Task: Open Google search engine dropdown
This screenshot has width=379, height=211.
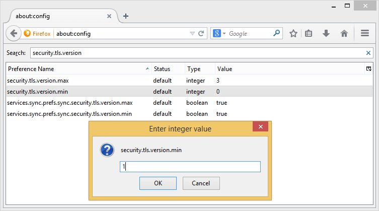Action: click(219, 34)
